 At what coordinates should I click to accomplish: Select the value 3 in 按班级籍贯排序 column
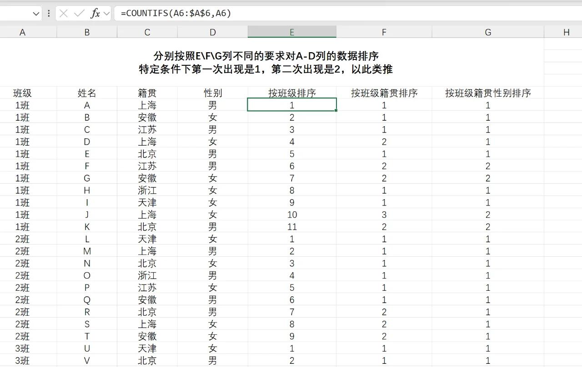point(384,215)
